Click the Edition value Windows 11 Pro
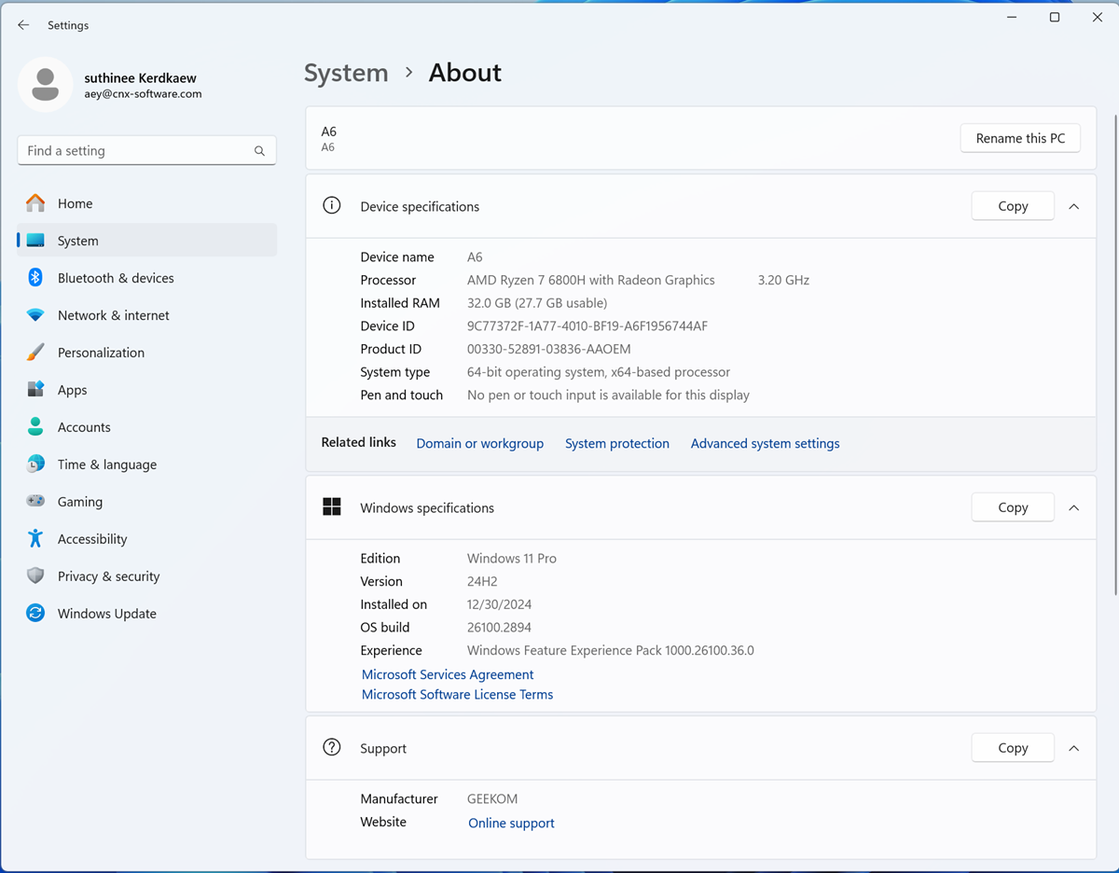The width and height of the screenshot is (1119, 873). (x=512, y=559)
